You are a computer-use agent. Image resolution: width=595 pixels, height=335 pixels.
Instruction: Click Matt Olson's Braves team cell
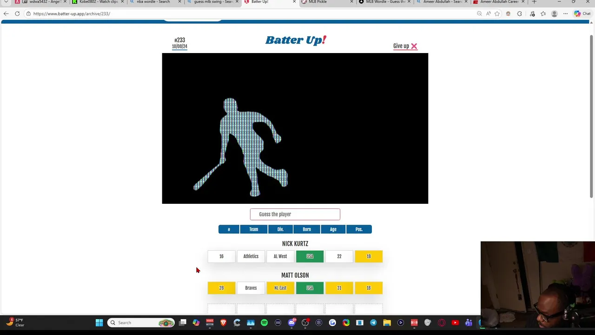(251, 288)
